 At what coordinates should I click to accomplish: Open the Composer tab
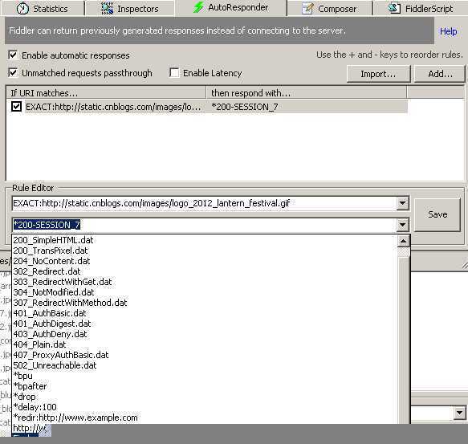329,8
